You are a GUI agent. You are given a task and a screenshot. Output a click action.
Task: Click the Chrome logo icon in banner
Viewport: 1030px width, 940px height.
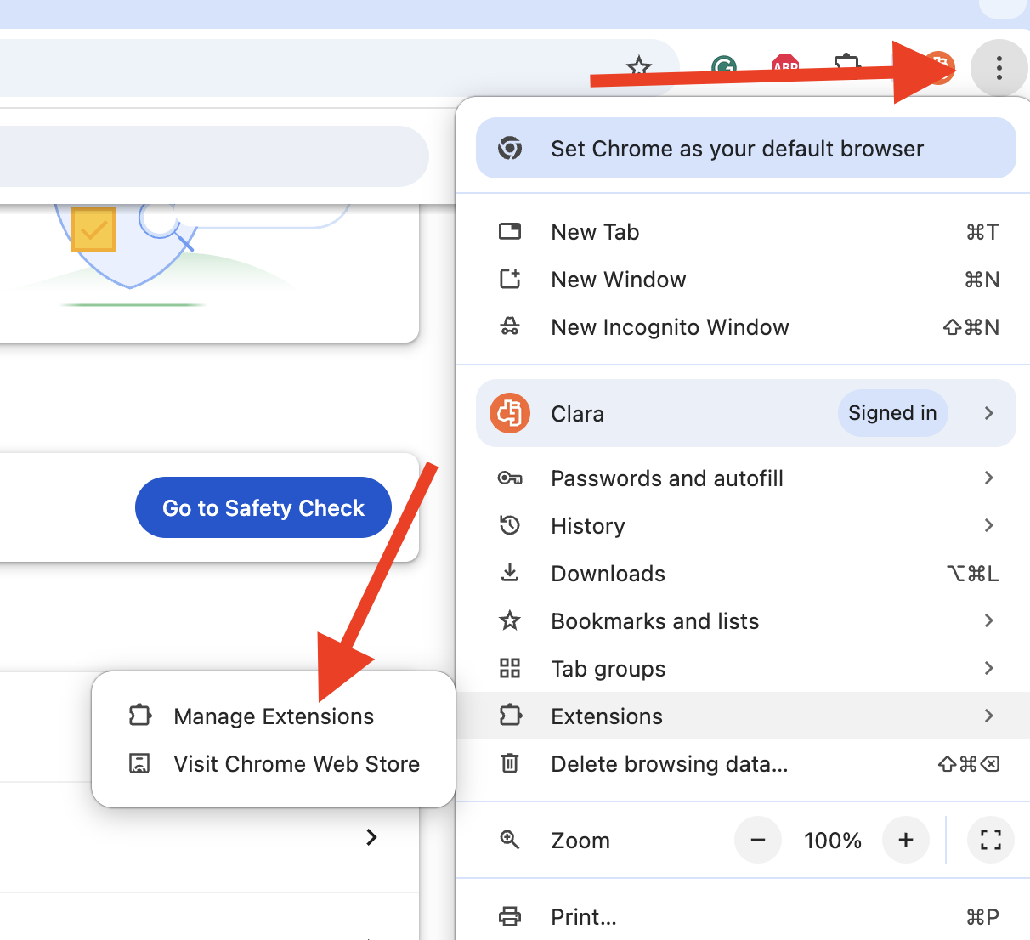[510, 148]
